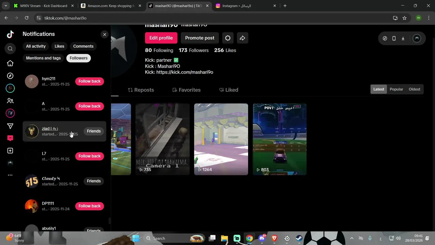Switch to the Reposts tab
The image size is (435, 245).
[141, 90]
